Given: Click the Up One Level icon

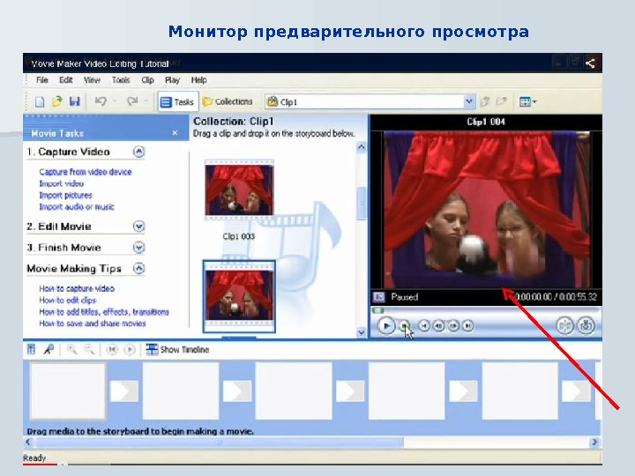Looking at the screenshot, I should (484, 101).
